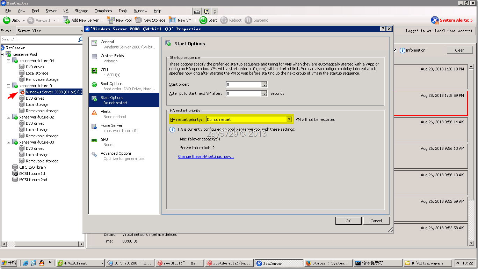Click the New VM toolbar icon
478x269 pixels.
[x=172, y=20]
